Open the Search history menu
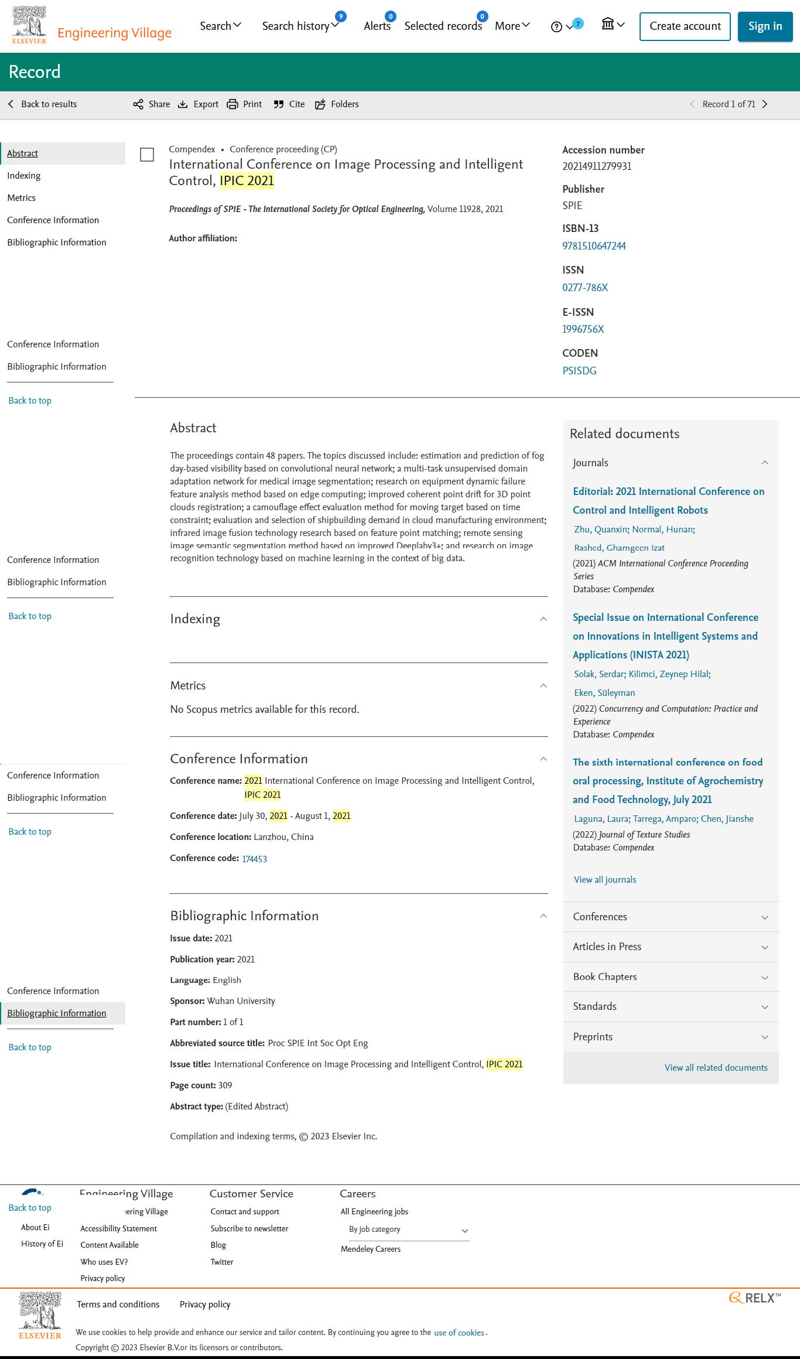Viewport: 800px width, 1359px height. point(300,26)
